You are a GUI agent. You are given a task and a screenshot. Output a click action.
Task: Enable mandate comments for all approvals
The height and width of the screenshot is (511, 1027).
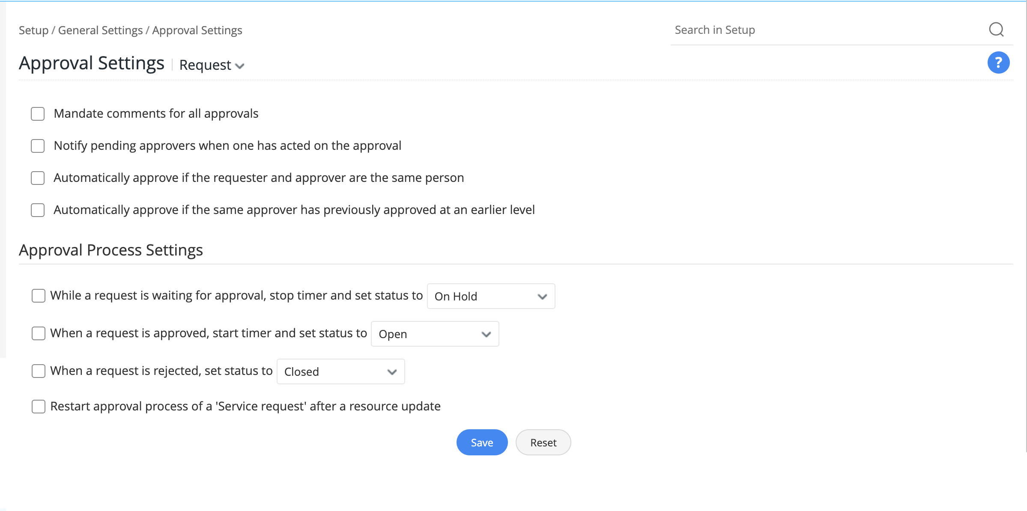point(38,113)
